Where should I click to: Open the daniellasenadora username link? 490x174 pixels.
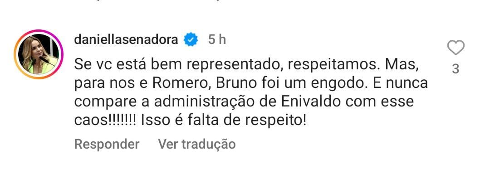pos(126,40)
